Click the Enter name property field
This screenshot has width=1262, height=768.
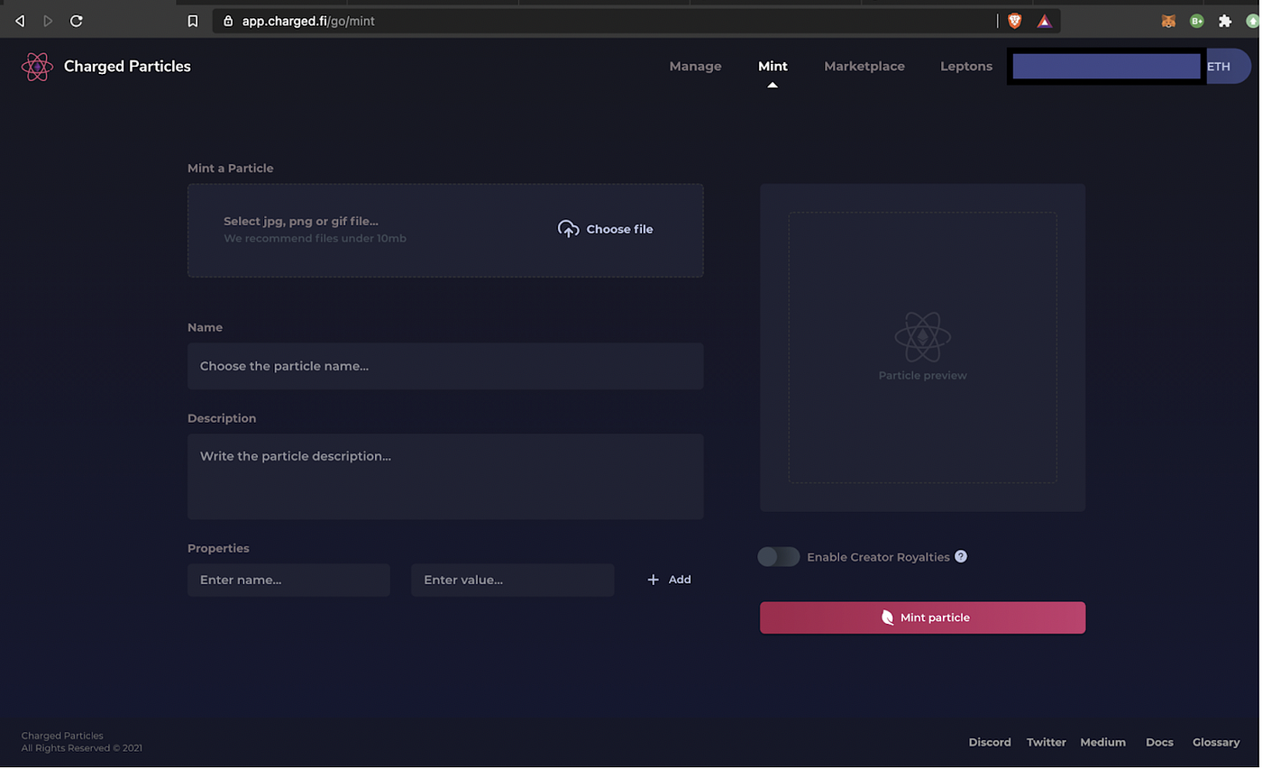click(288, 580)
